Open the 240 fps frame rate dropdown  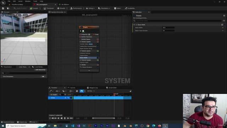point(91,91)
